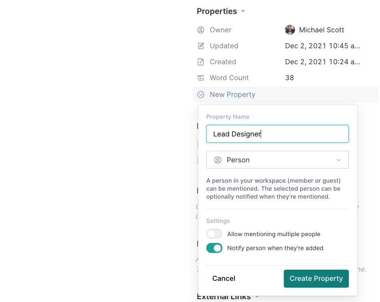Disable Notify person when they're added

[214, 248]
